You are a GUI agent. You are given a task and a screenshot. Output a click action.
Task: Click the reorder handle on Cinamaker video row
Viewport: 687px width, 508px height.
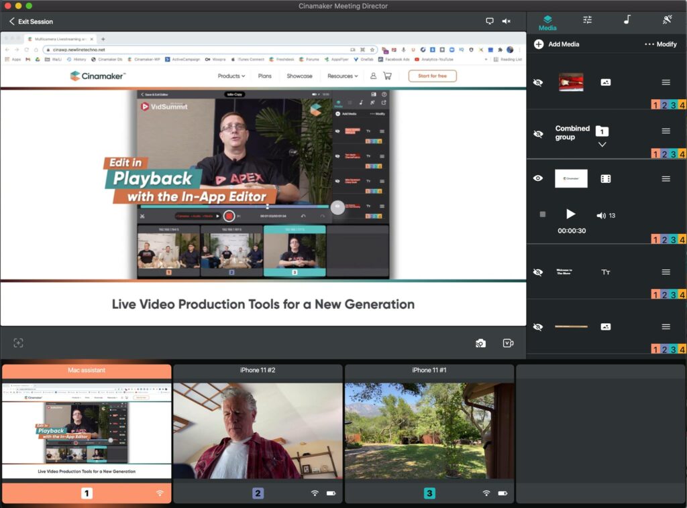click(x=666, y=178)
